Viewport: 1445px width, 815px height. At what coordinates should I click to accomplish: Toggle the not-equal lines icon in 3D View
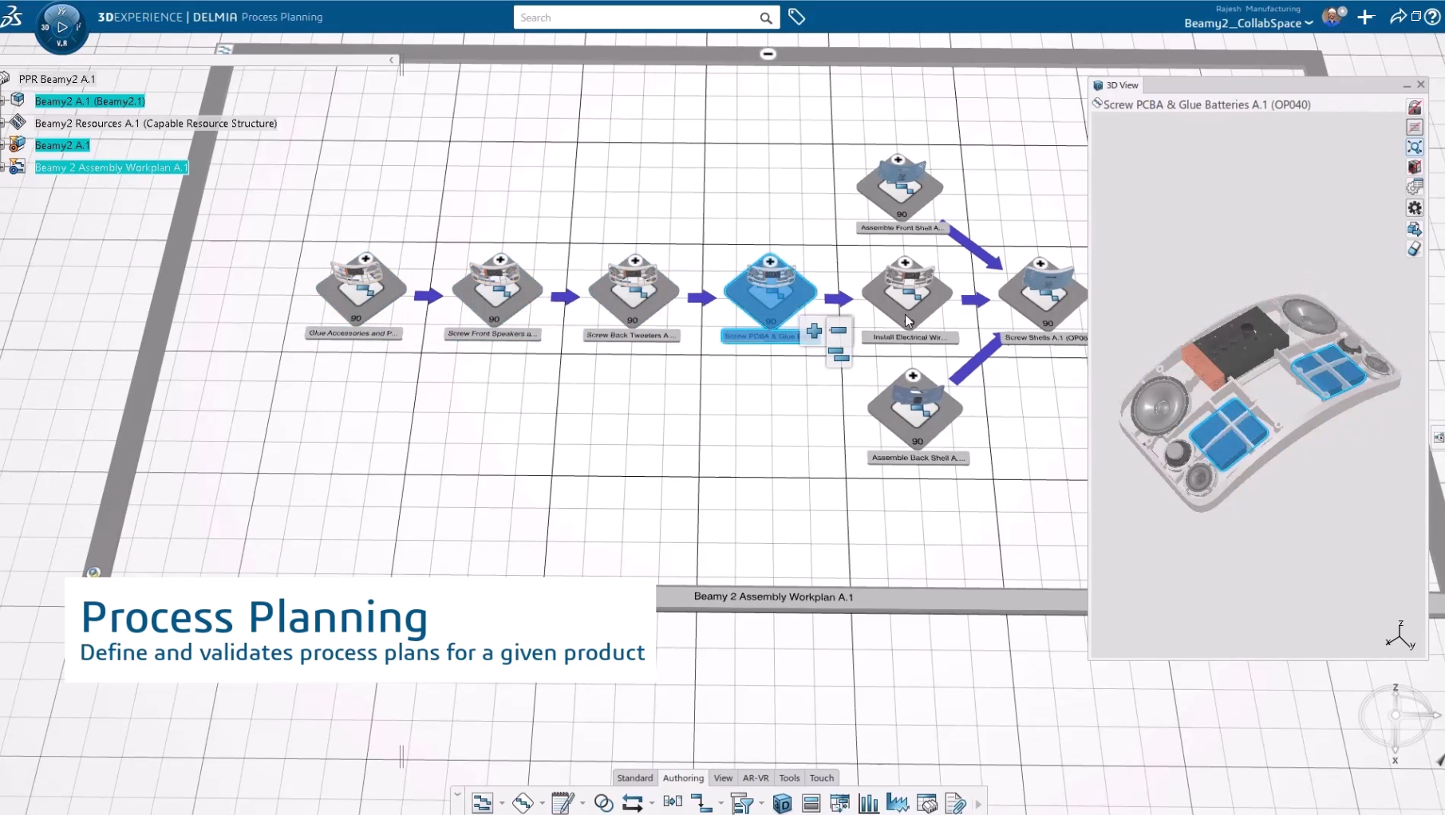click(1414, 127)
